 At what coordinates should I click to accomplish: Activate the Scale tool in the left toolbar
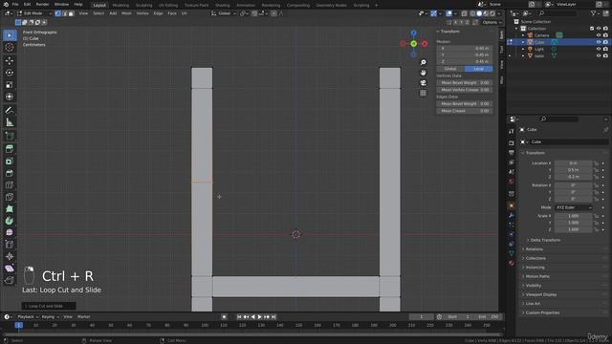[x=10, y=85]
